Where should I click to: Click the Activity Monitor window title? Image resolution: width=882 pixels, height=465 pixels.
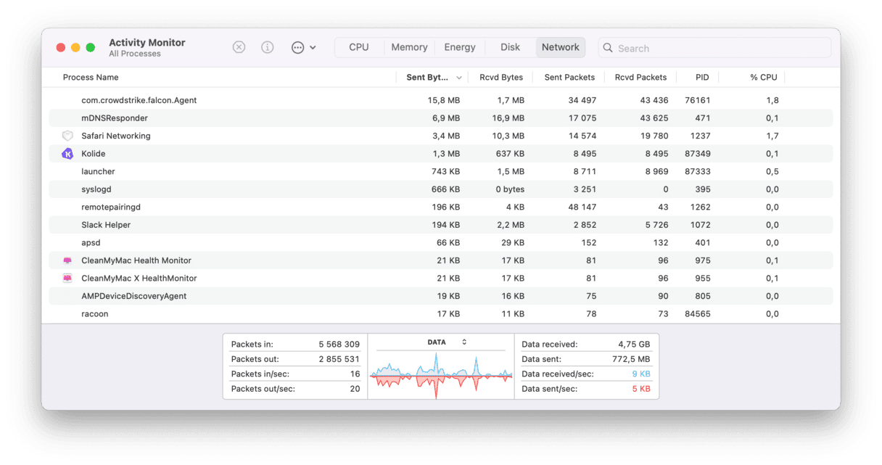[147, 43]
